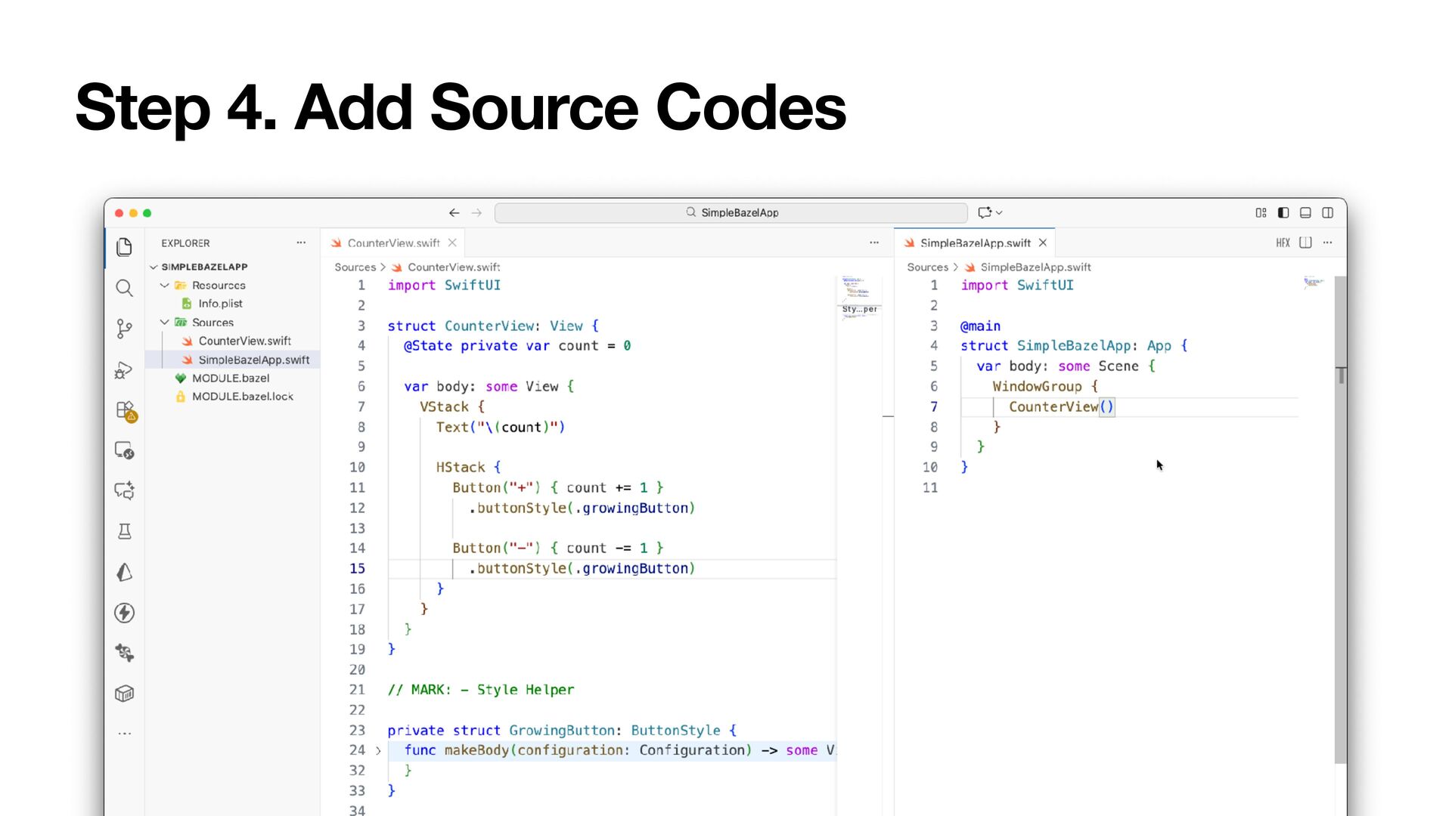Switch to the CounterView.swift tab
Image resolution: width=1452 pixels, height=816 pixels.
392,243
